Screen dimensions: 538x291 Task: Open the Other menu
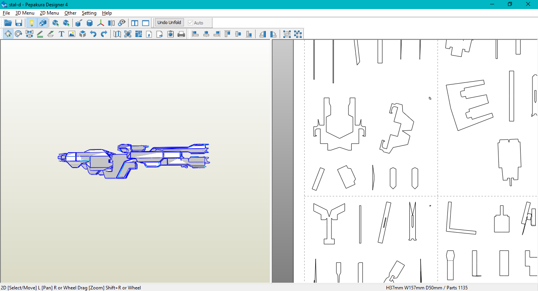70,13
